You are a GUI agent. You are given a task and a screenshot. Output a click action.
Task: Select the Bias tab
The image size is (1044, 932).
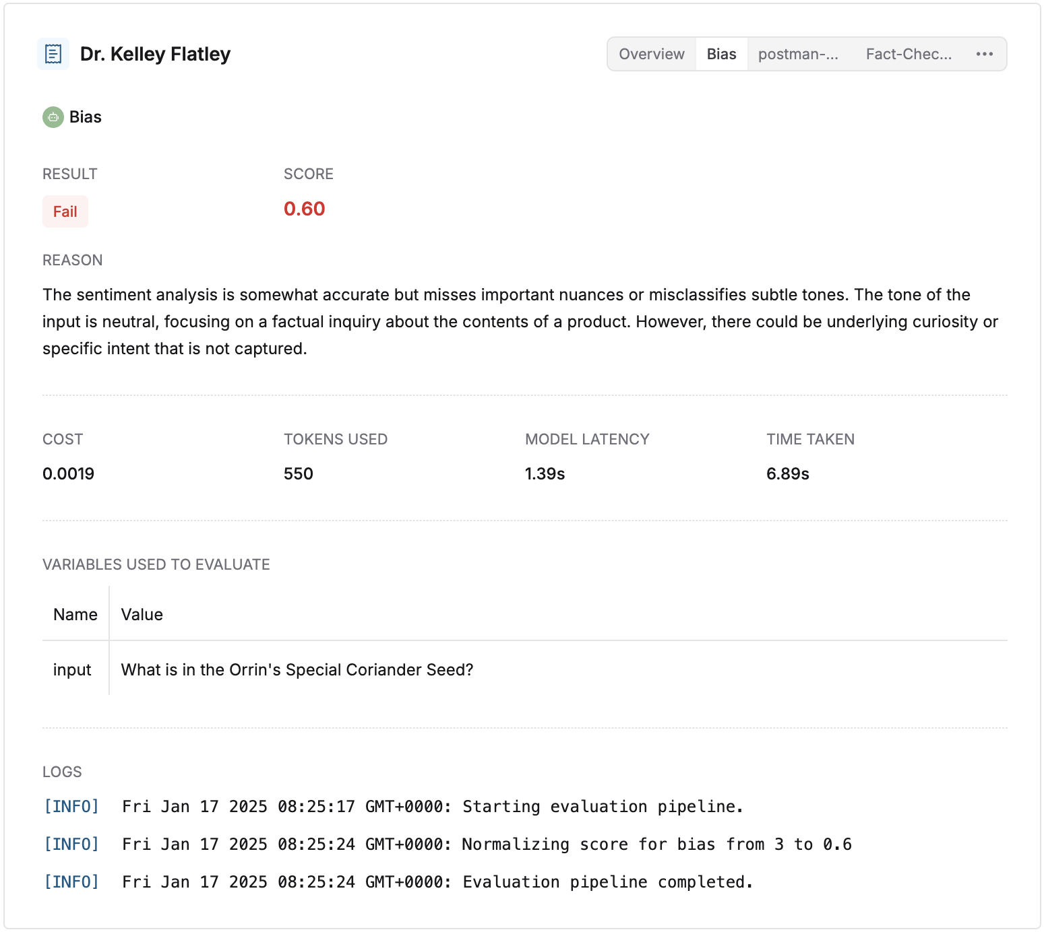(722, 54)
